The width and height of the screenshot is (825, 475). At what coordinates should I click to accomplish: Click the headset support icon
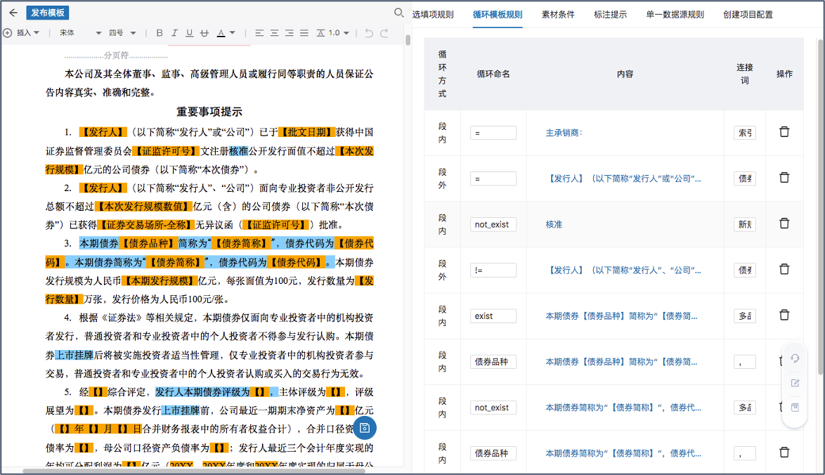point(795,358)
